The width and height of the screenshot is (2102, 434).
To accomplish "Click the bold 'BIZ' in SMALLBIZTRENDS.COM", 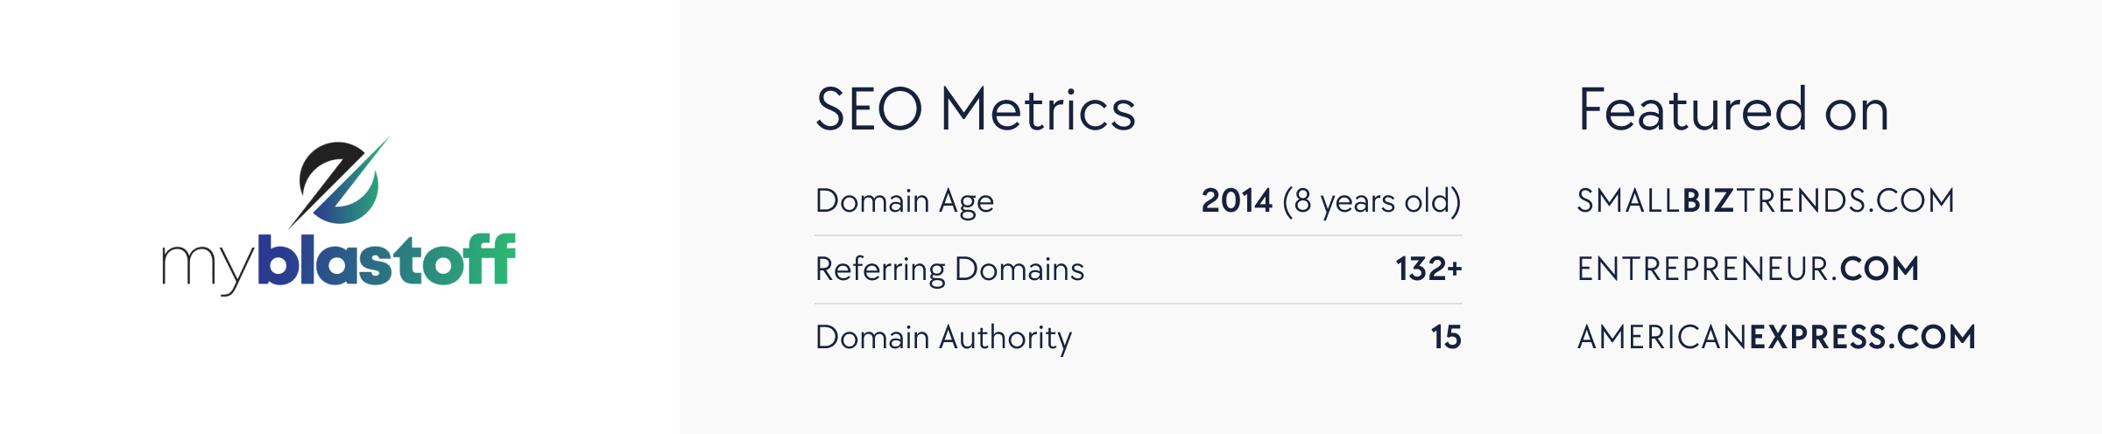I will pos(1708,201).
